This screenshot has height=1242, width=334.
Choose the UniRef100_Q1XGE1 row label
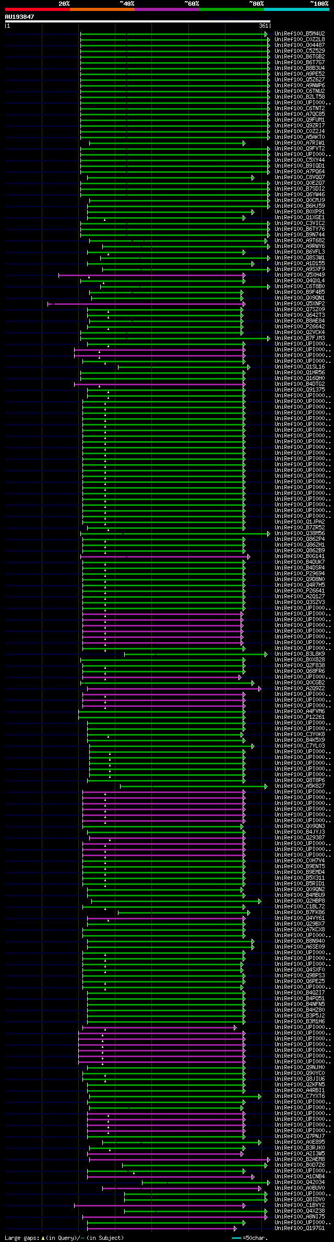(300, 218)
